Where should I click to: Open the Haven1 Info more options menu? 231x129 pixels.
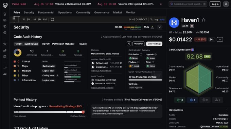click(x=227, y=110)
